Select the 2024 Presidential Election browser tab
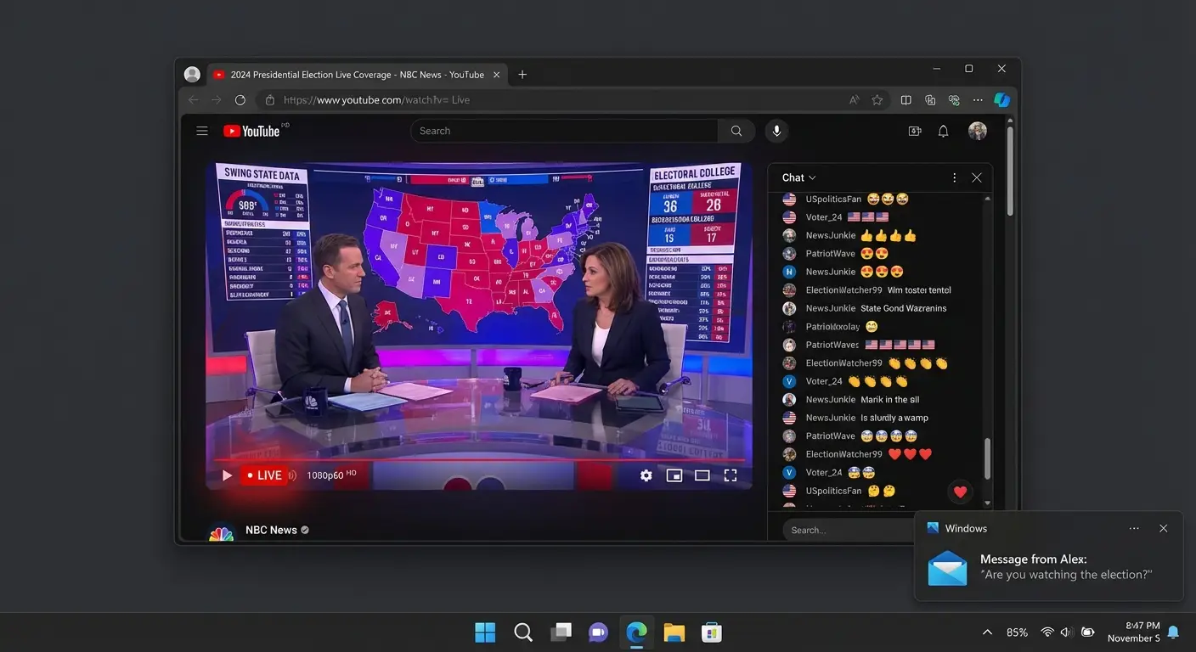Viewport: 1196px width, 652px height. click(x=357, y=75)
